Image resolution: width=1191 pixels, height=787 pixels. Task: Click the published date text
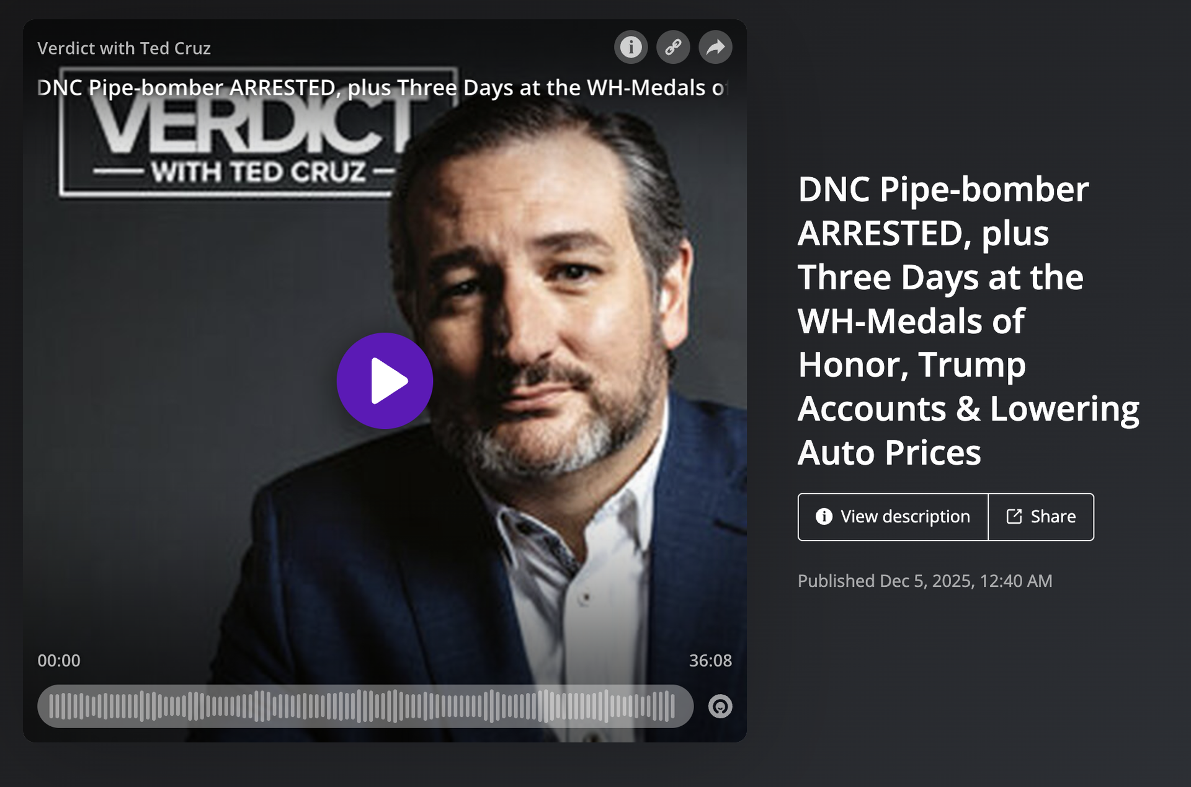925,581
